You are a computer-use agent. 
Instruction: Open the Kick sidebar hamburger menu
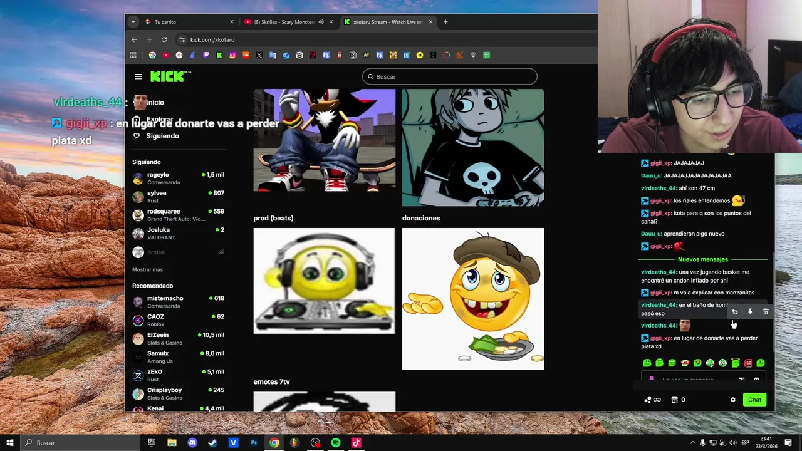[x=138, y=76]
